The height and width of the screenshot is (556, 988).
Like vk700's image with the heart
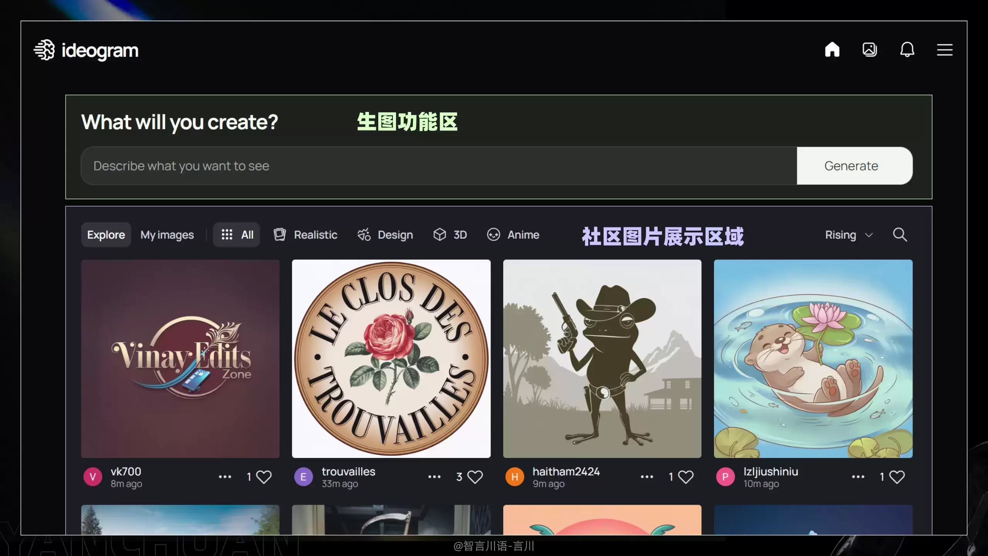click(x=264, y=477)
